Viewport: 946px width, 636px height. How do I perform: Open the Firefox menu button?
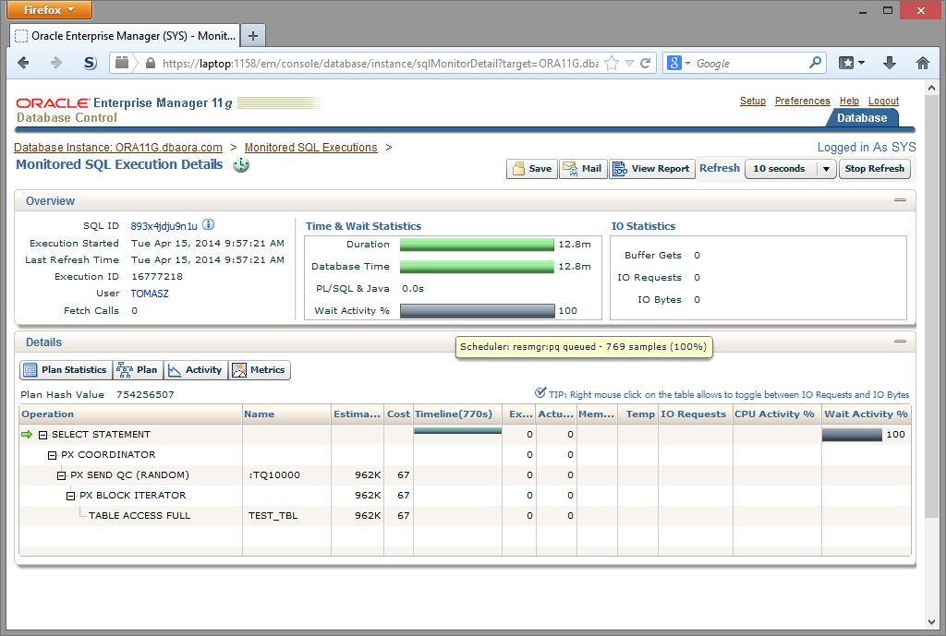pyautogui.click(x=50, y=9)
